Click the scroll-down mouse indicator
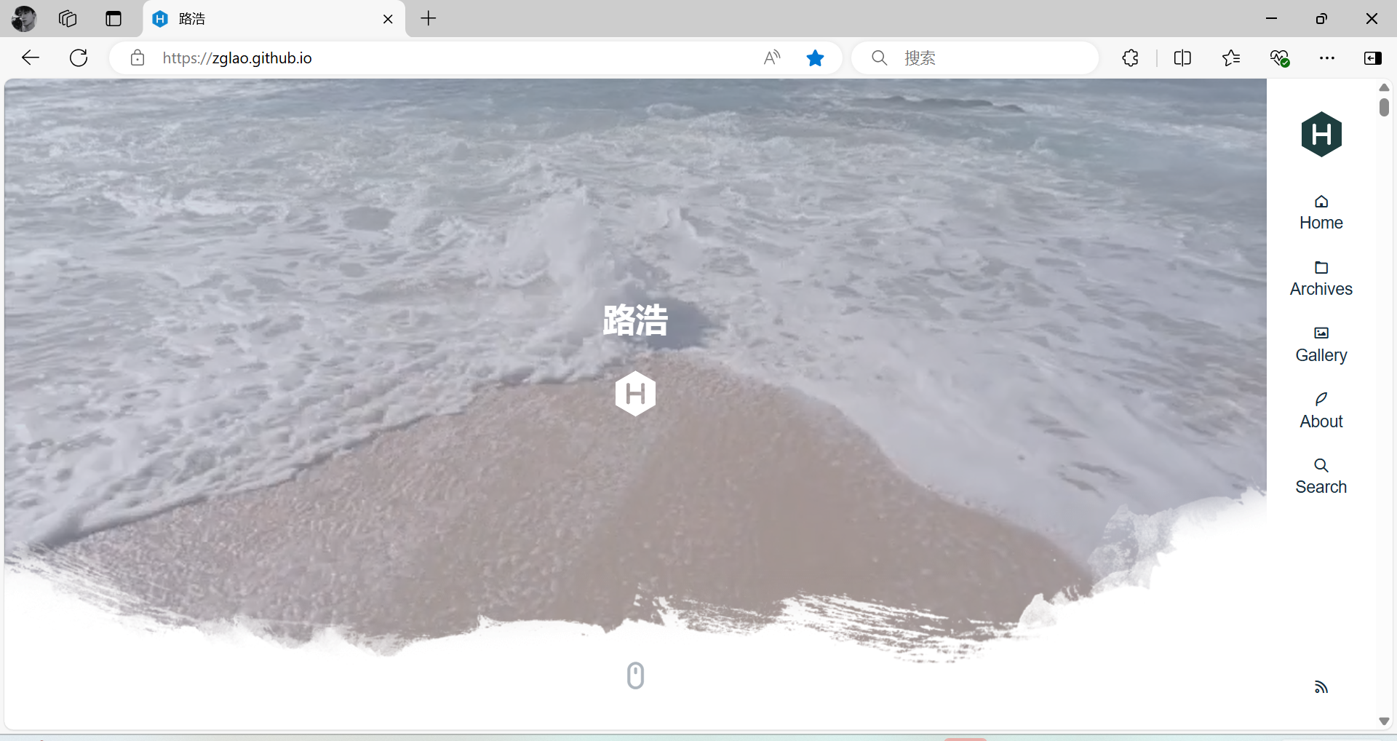This screenshot has width=1397, height=741. pyautogui.click(x=635, y=675)
